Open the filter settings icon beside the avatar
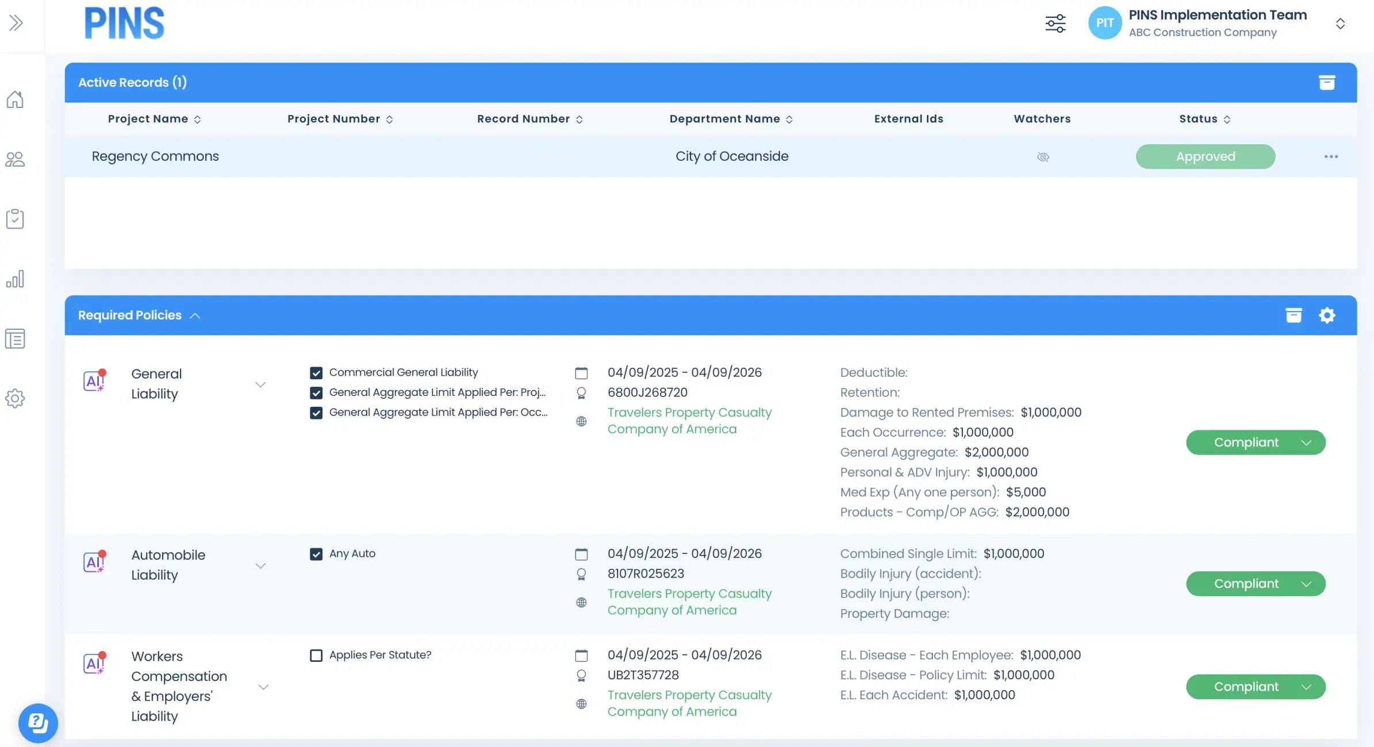 [x=1056, y=23]
